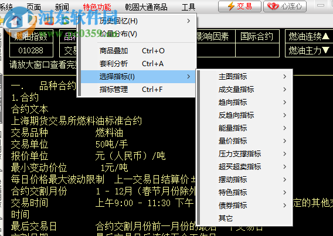Screen dimensions: 333x236
Task: Minimize the application window
Action: [321, 5]
